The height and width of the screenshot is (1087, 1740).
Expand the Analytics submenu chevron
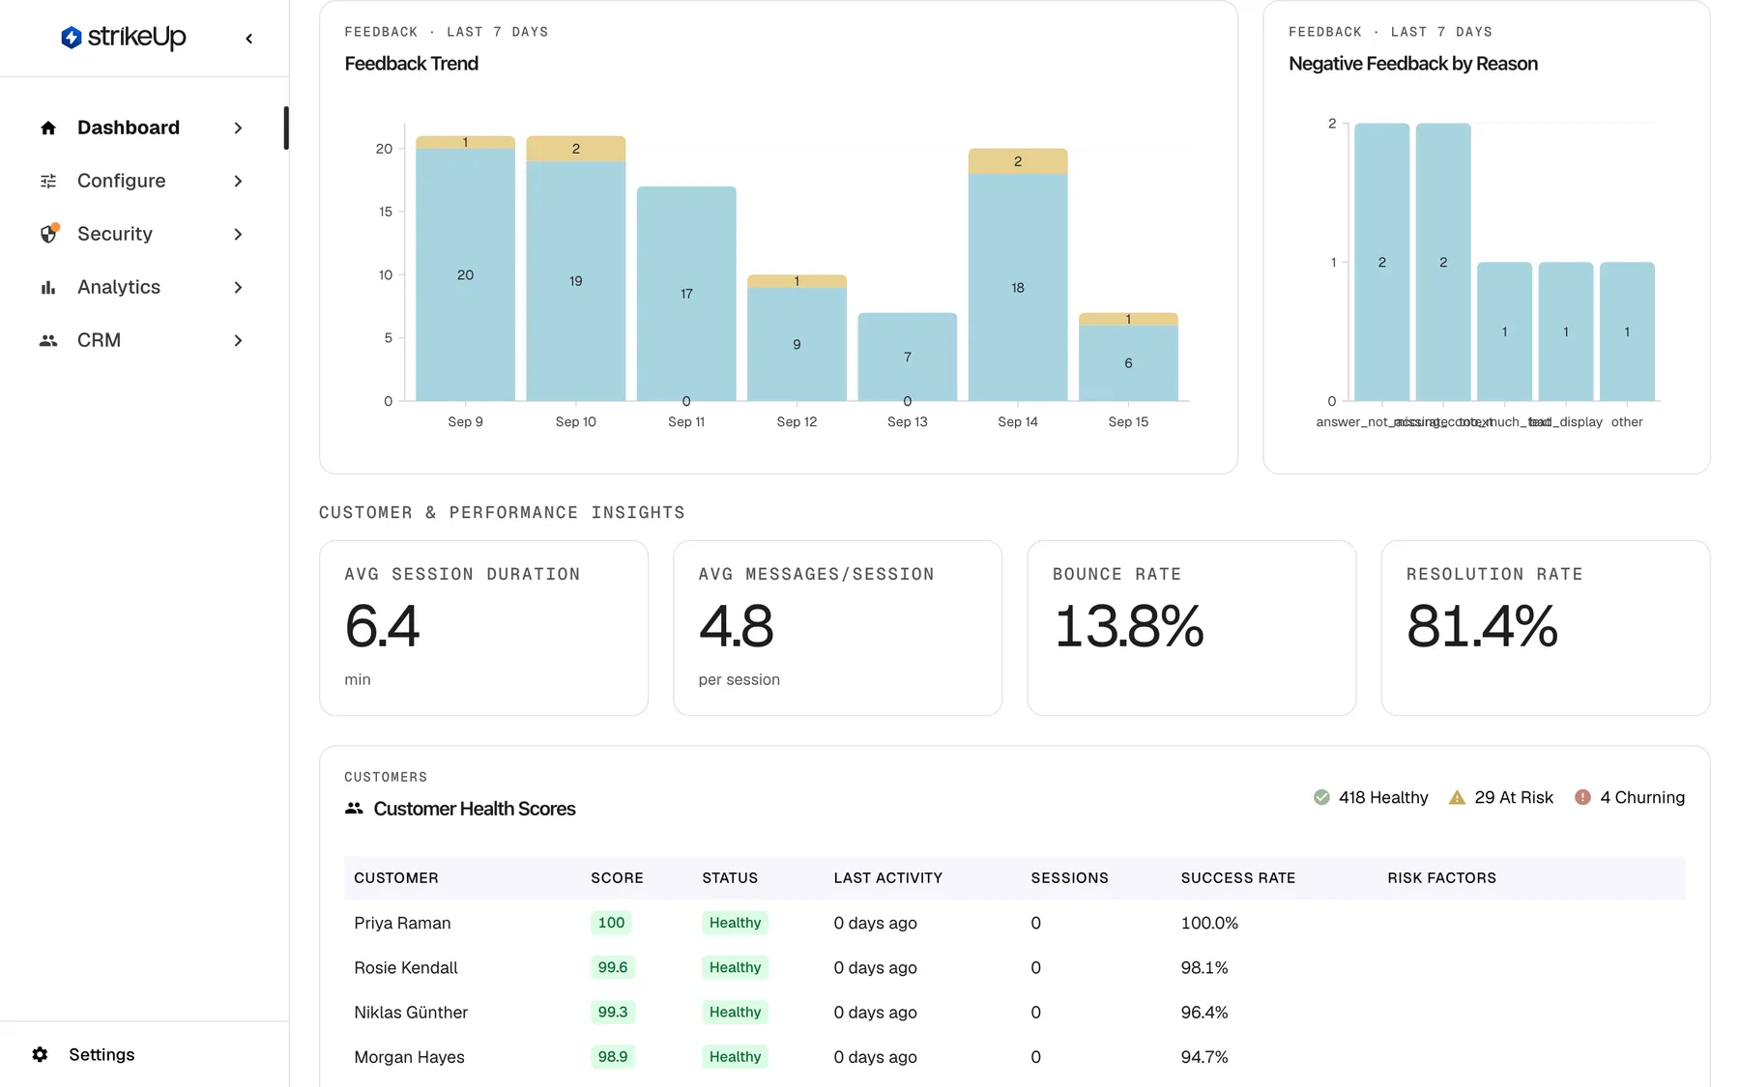coord(238,287)
